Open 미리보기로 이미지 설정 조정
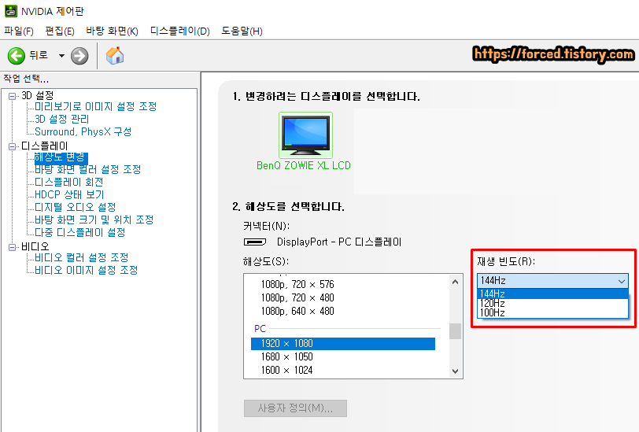The width and height of the screenshot is (639, 432). point(96,107)
